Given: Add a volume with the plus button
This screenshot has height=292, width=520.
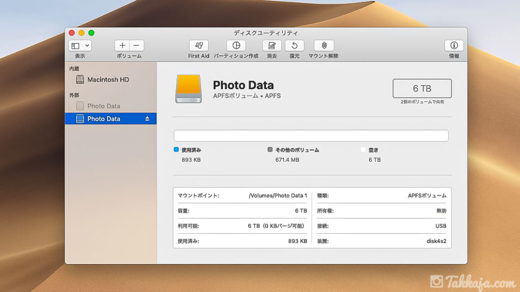Looking at the screenshot, I should click(122, 46).
